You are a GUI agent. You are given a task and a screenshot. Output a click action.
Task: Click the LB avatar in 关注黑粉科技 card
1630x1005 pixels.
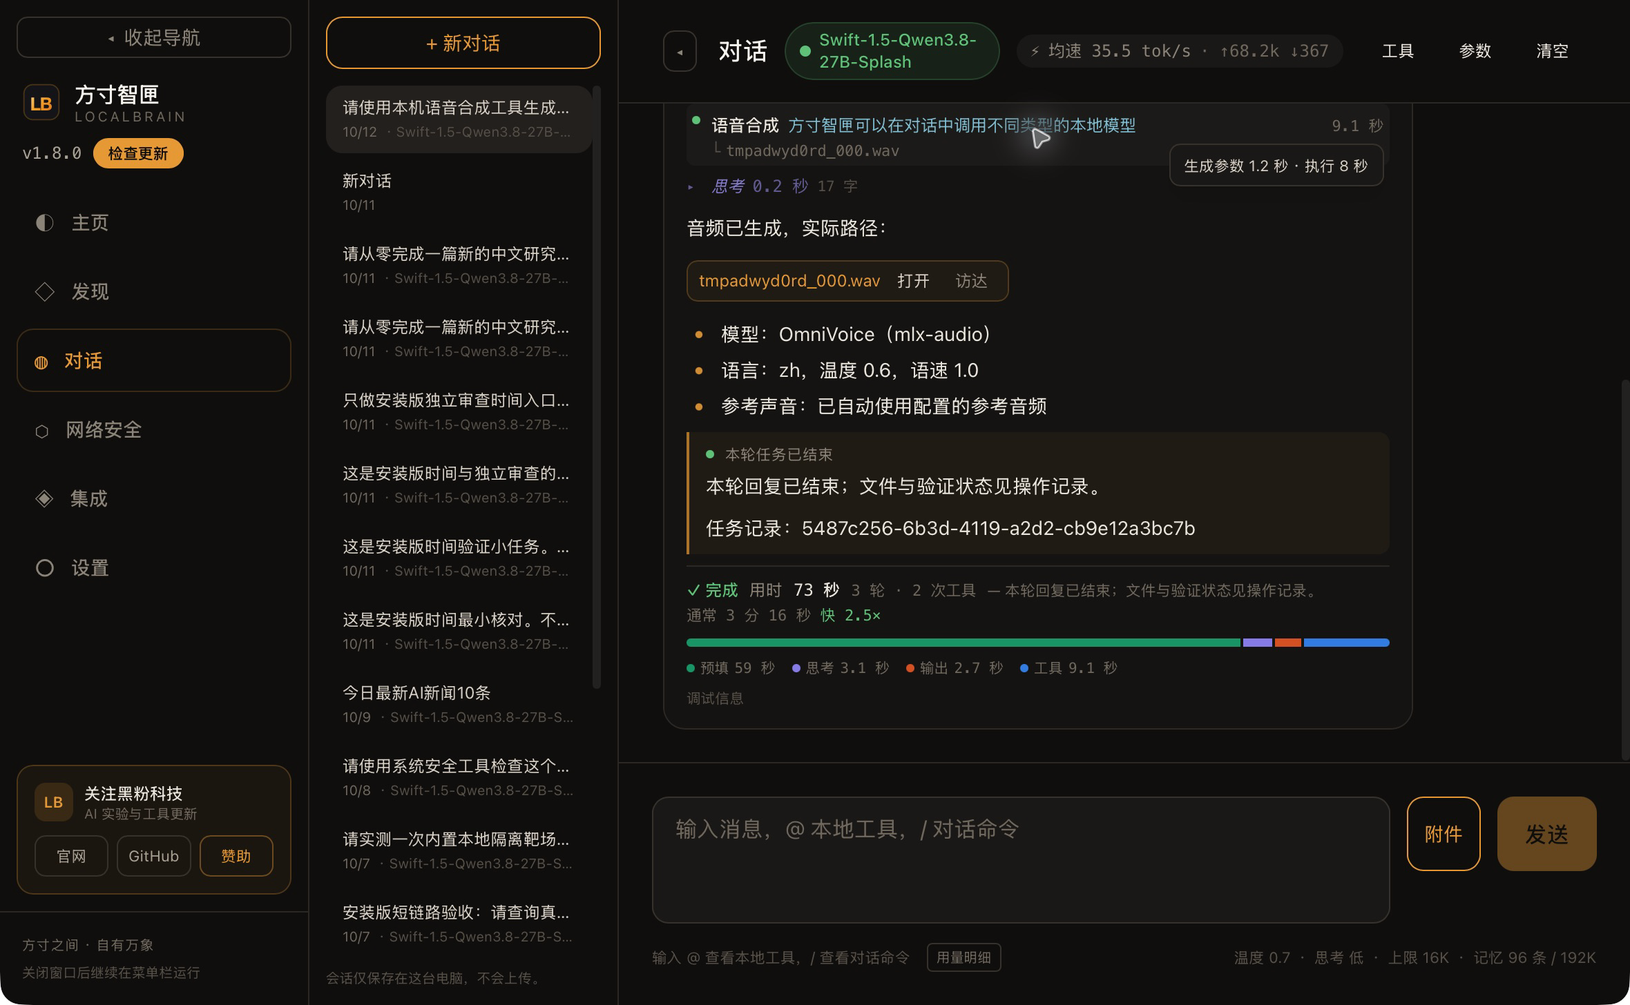pos(54,802)
